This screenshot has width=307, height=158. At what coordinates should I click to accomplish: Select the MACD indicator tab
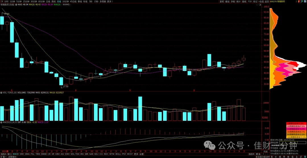(16, 154)
